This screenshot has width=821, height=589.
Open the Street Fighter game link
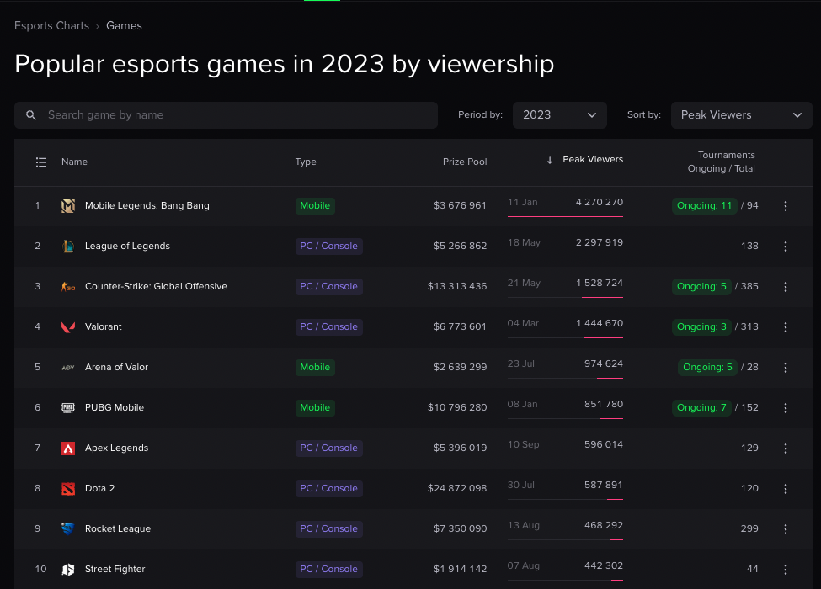click(115, 570)
